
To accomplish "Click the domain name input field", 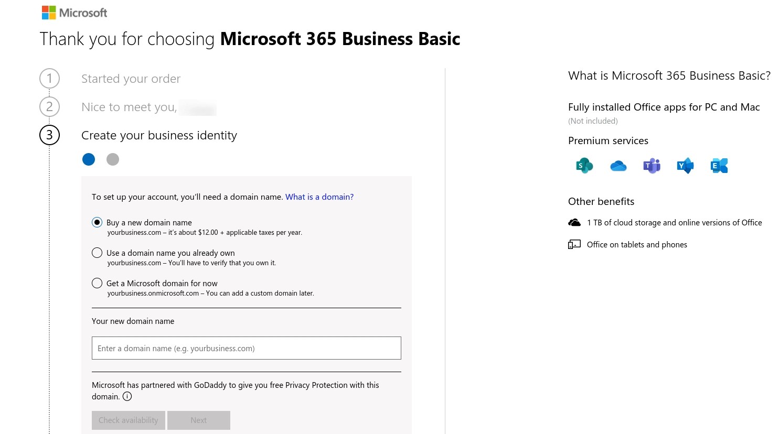I will (x=246, y=348).
